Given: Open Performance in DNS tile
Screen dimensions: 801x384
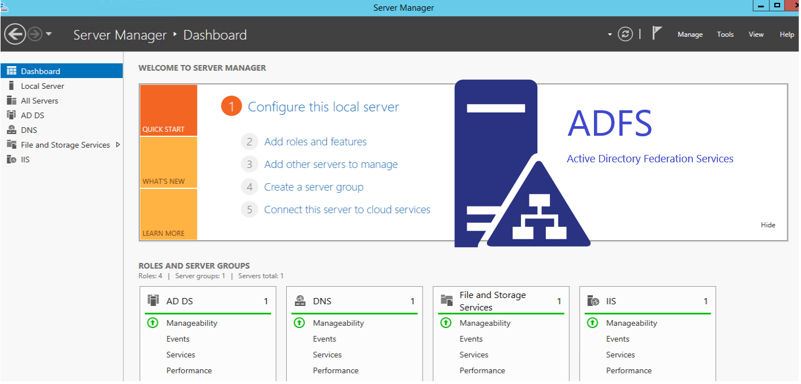Looking at the screenshot, I should click(x=335, y=371).
